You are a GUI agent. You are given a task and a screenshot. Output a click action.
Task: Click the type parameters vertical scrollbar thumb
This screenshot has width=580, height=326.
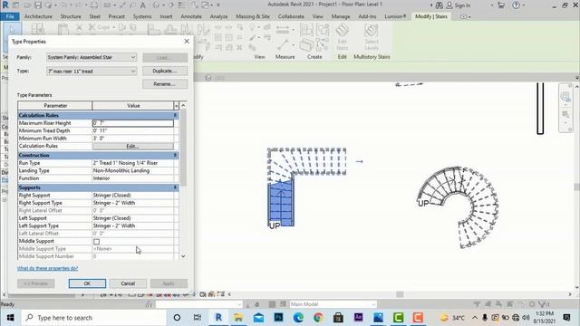pyautogui.click(x=183, y=148)
